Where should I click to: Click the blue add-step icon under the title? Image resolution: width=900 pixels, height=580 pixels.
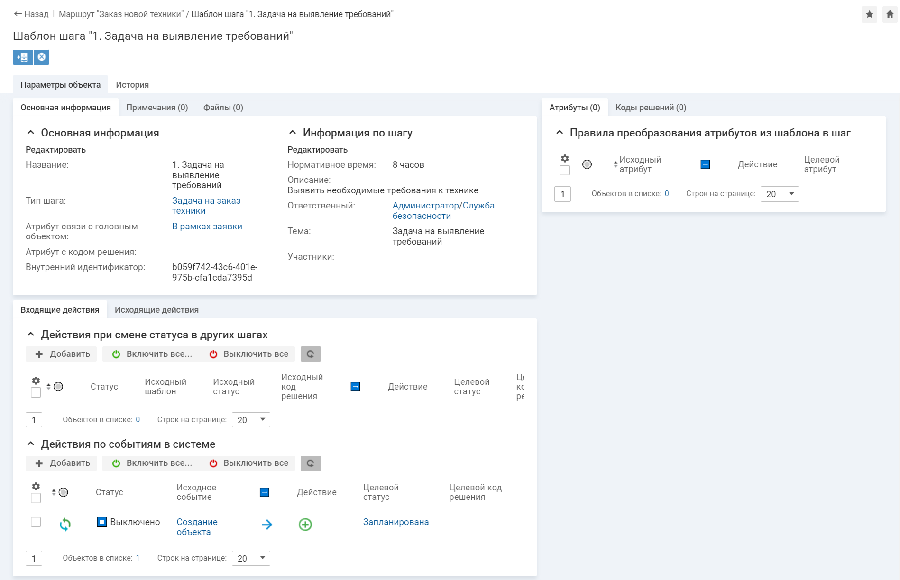tap(23, 57)
